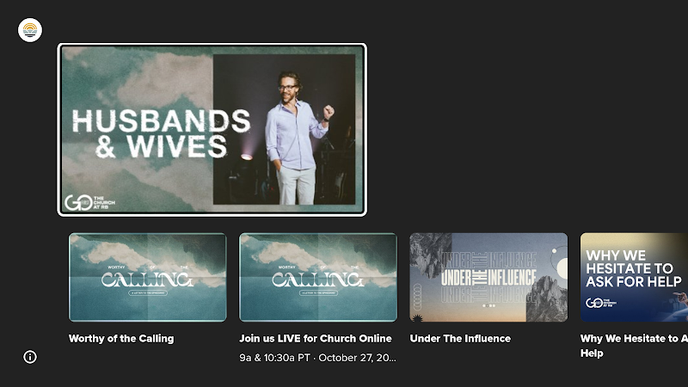Select the Under The Influence thumbnail

(x=488, y=277)
